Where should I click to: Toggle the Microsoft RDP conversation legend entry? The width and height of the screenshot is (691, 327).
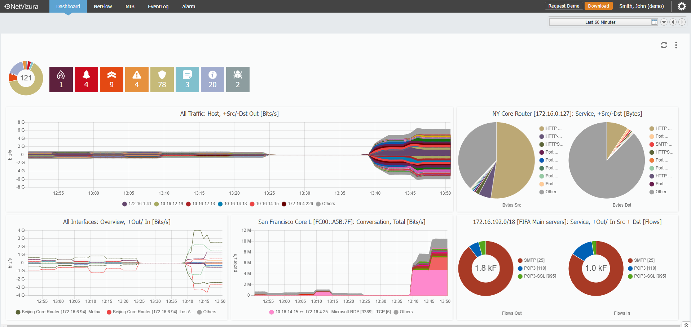pos(330,312)
